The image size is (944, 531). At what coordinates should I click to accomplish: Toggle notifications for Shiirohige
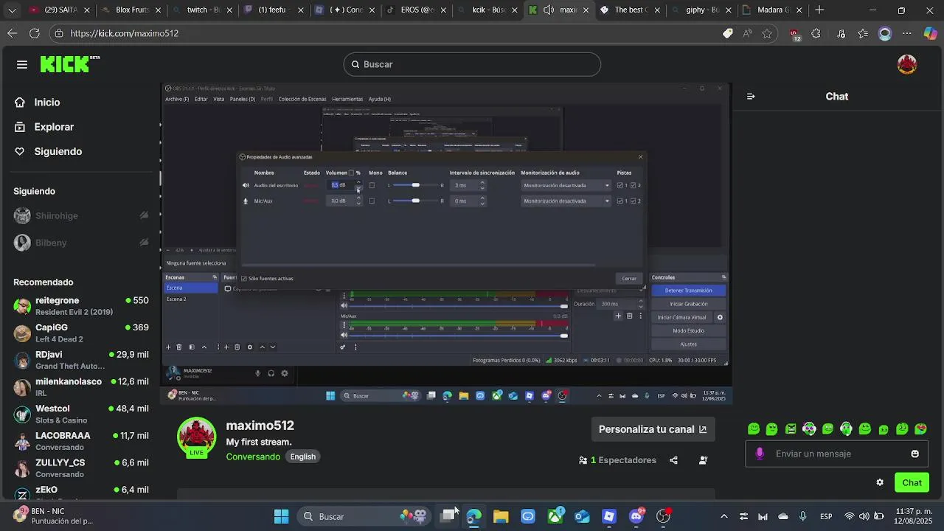144,215
